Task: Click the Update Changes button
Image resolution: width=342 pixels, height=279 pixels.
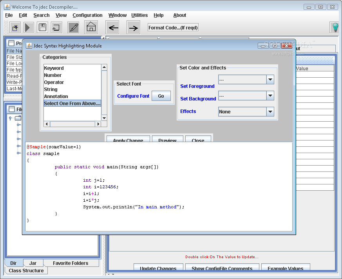Action: pos(158,267)
